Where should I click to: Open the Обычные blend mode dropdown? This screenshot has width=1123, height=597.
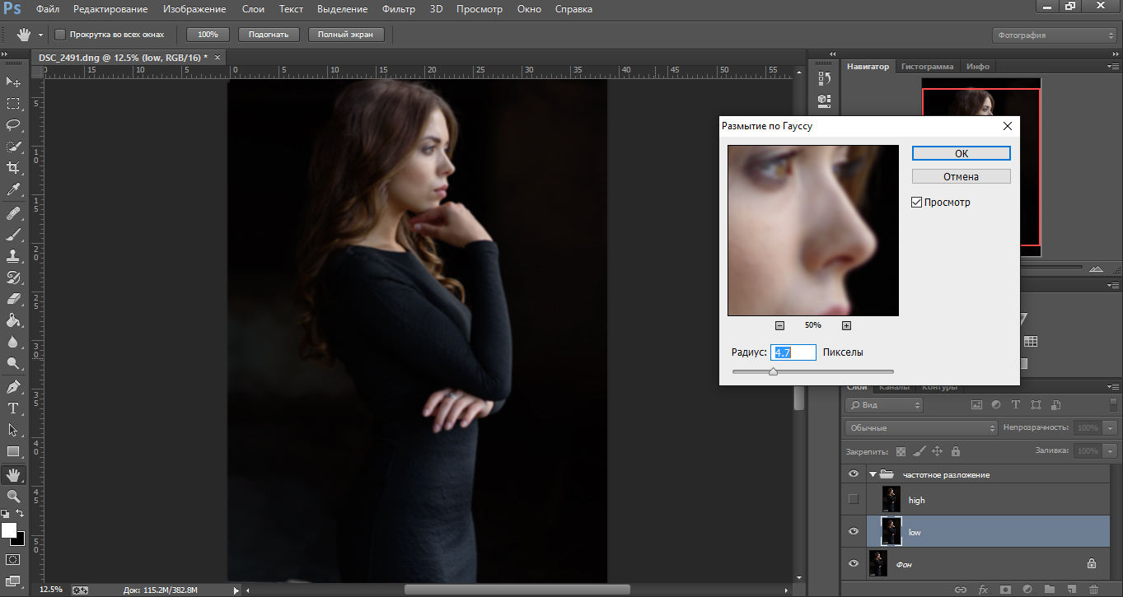point(921,428)
